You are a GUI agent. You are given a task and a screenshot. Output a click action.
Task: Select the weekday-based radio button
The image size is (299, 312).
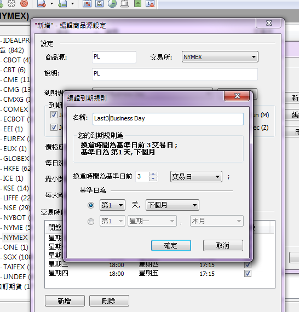pyautogui.click(x=91, y=221)
